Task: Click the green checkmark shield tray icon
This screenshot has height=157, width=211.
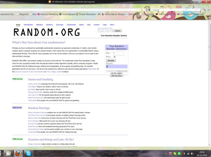Action: (175, 154)
